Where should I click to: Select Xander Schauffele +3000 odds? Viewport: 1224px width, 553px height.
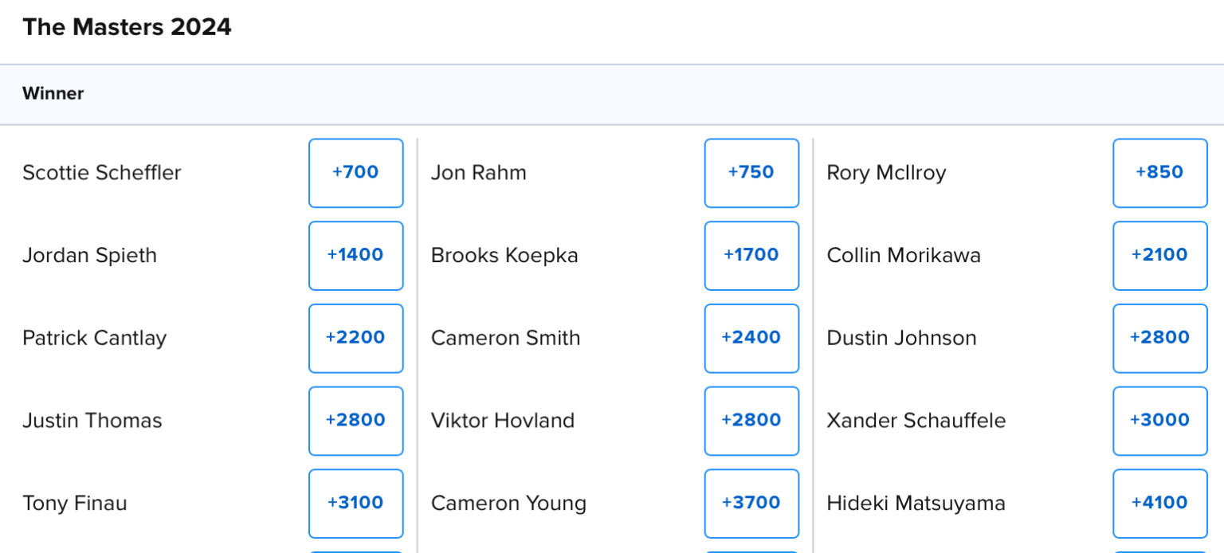[x=1160, y=421]
